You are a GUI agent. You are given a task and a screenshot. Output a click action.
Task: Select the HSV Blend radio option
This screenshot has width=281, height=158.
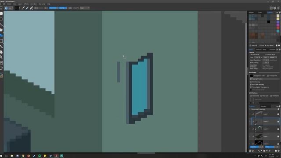(x=266, y=46)
